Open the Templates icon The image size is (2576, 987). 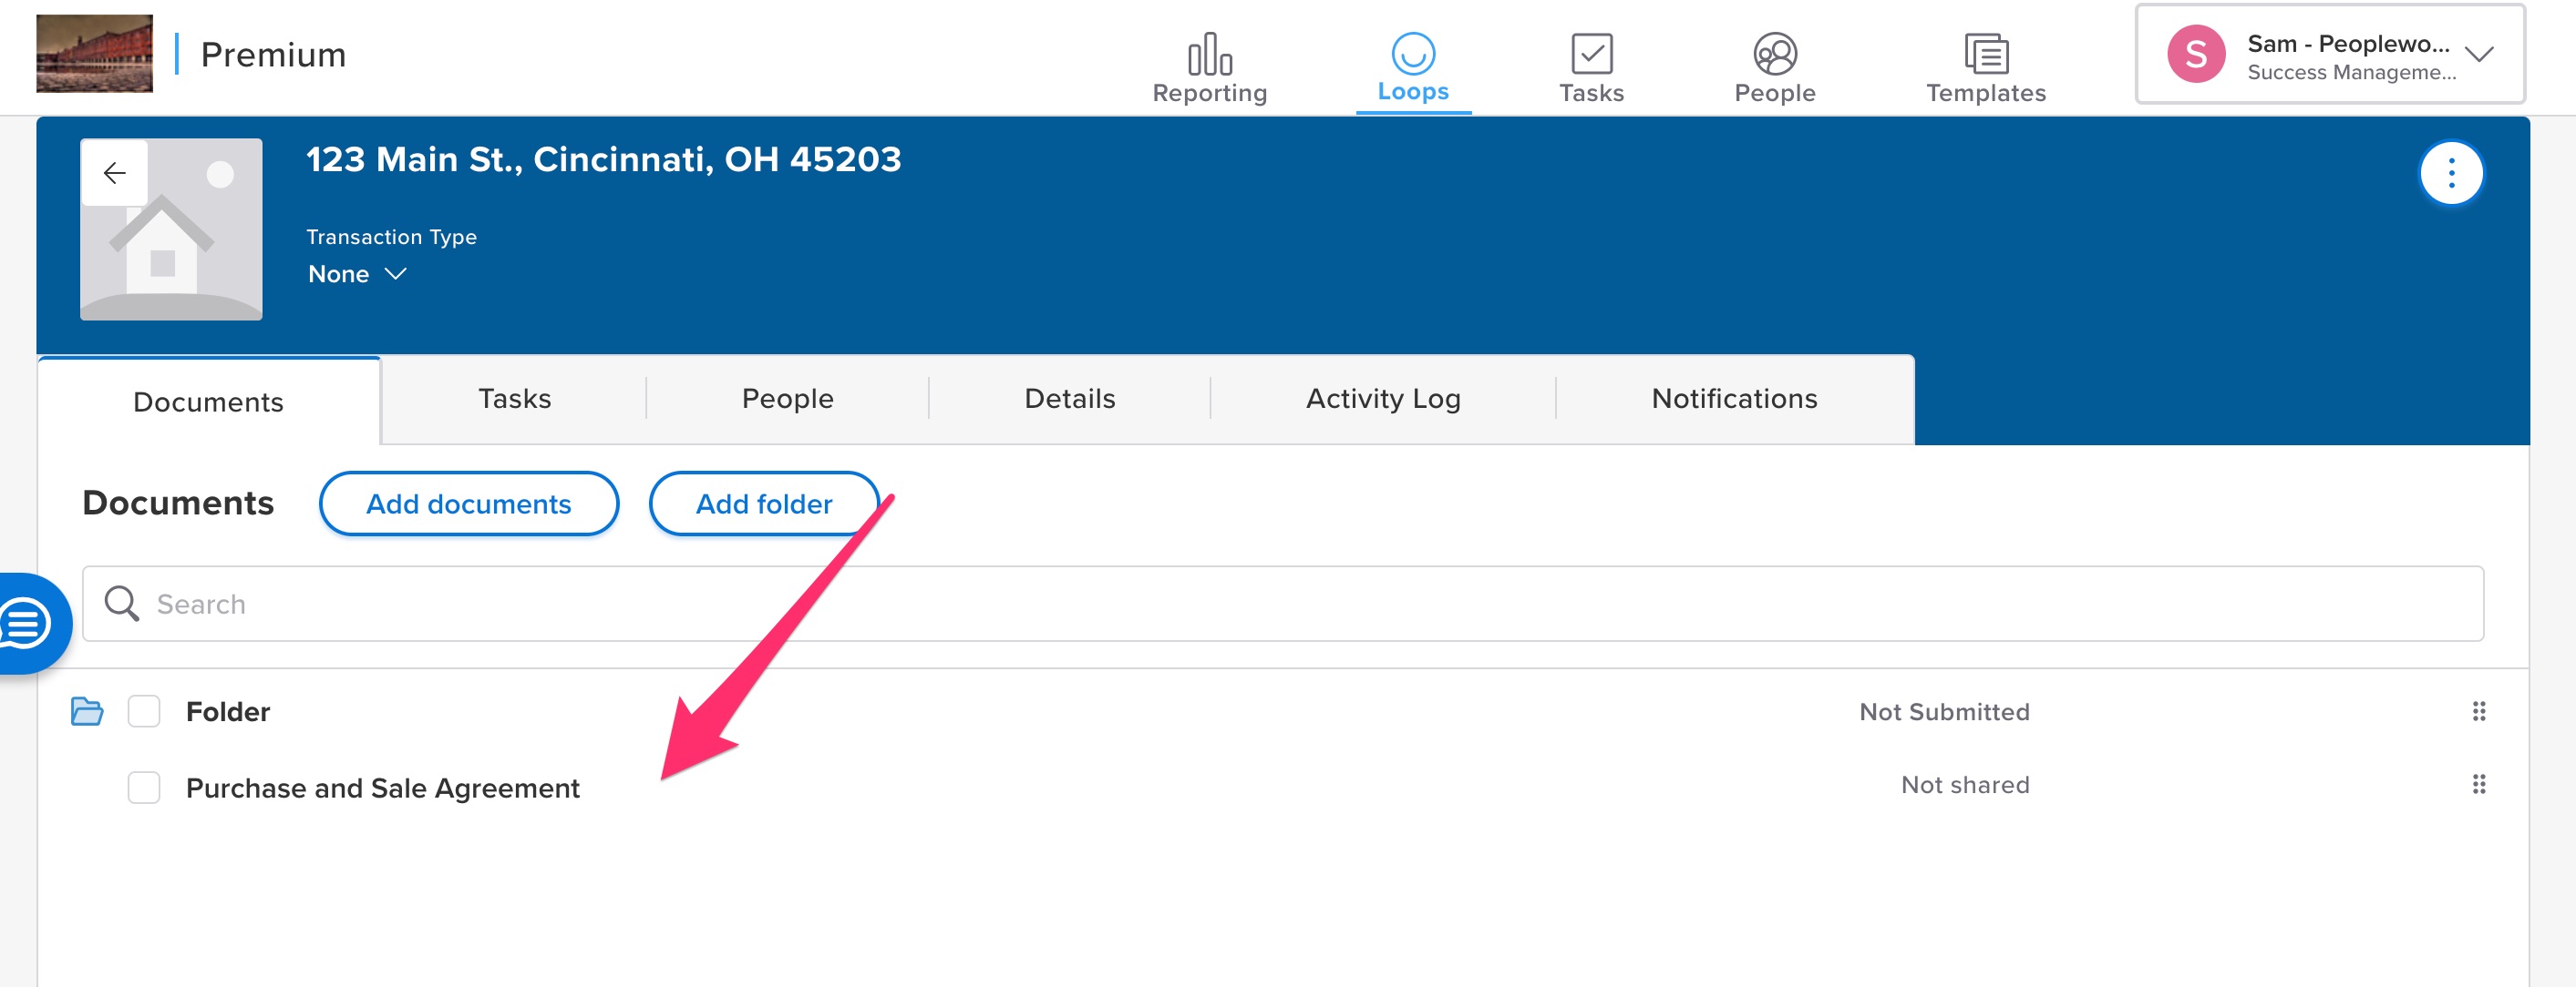[x=1985, y=55]
